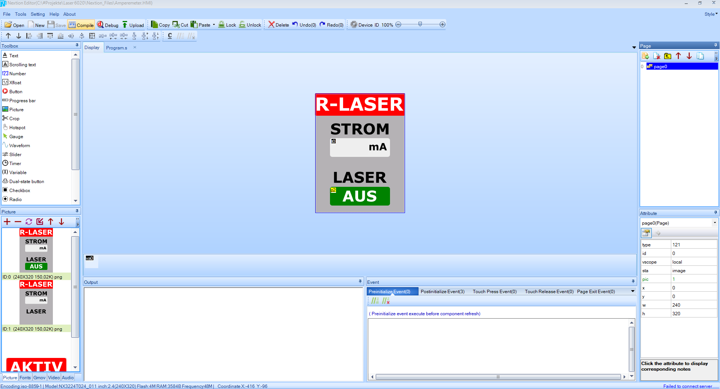720x389 pixels.
Task: Cut the selected component
Action: (180, 25)
